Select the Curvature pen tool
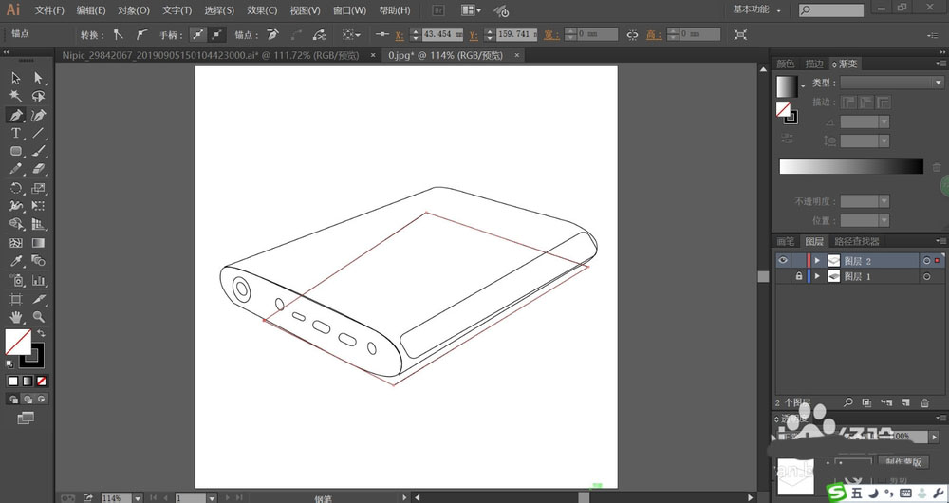Viewport: 949px width, 503px height. click(39, 115)
